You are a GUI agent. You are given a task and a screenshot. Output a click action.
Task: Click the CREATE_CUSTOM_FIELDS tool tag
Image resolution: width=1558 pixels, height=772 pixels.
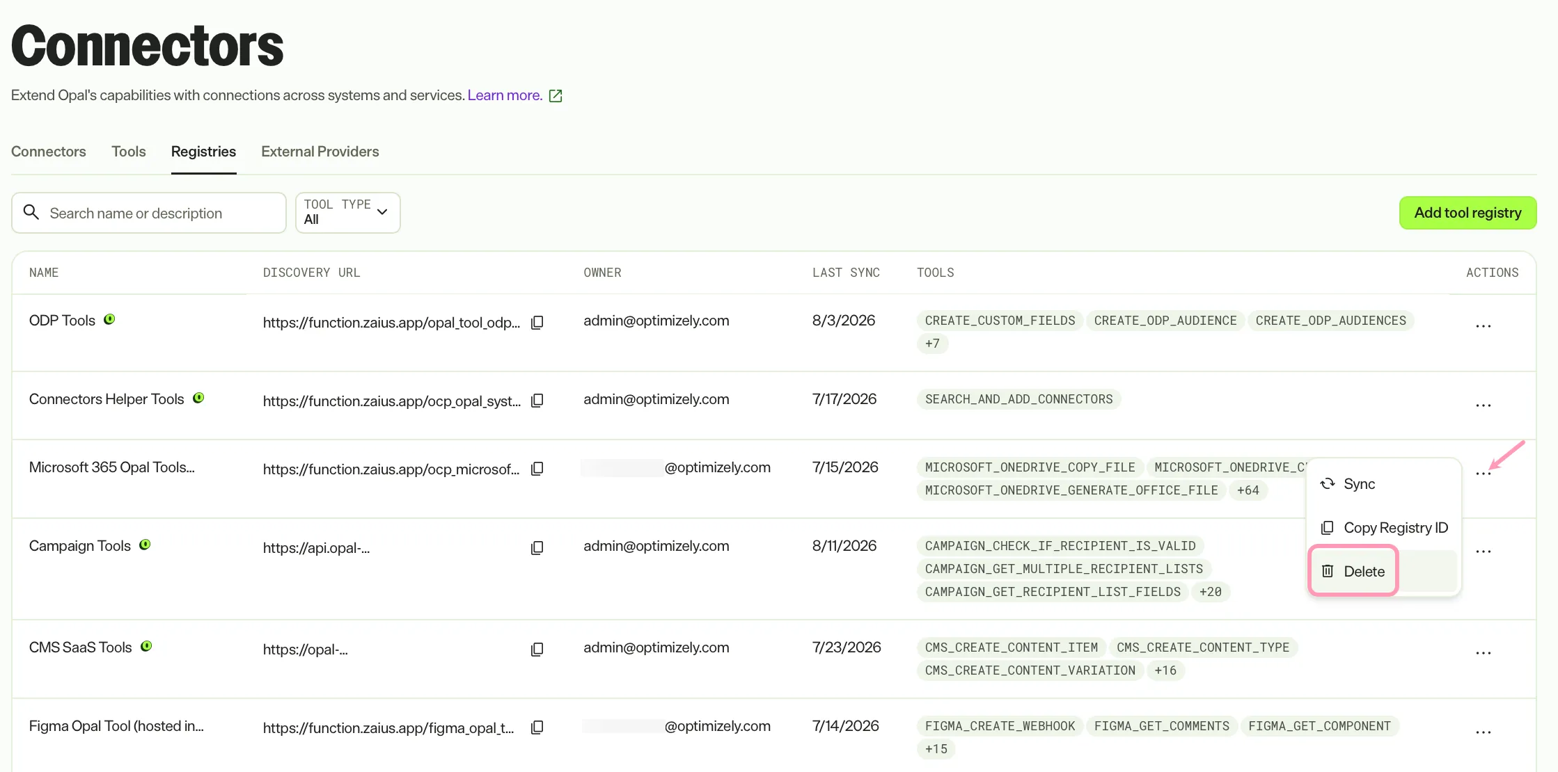[x=1000, y=321]
